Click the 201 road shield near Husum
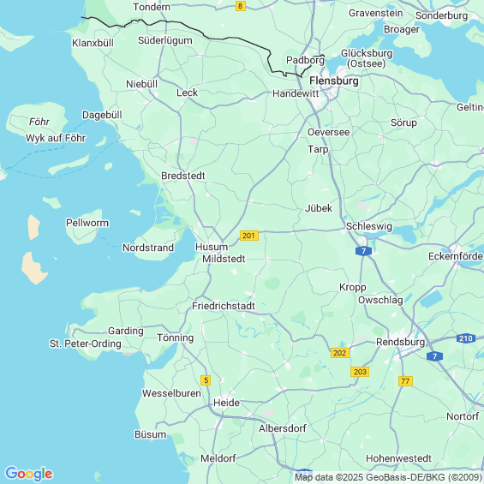The width and height of the screenshot is (484, 484). [248, 236]
